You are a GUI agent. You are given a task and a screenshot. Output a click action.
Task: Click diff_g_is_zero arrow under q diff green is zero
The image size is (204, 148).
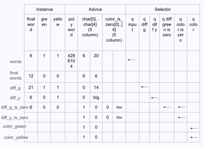coord(167,107)
